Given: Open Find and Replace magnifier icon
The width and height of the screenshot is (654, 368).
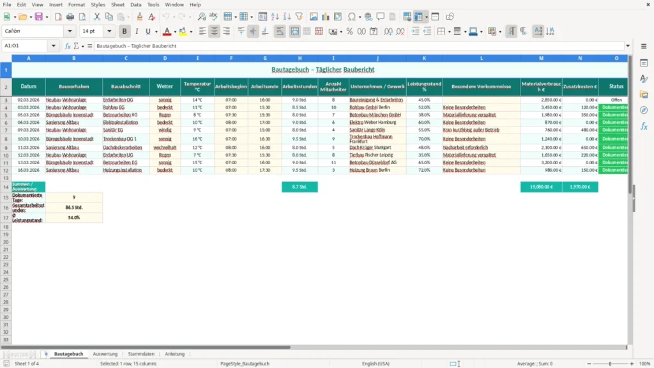Looking at the screenshot, I should (201, 17).
